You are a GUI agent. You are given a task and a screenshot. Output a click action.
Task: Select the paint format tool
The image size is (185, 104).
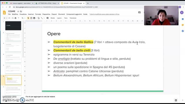click(18, 18)
